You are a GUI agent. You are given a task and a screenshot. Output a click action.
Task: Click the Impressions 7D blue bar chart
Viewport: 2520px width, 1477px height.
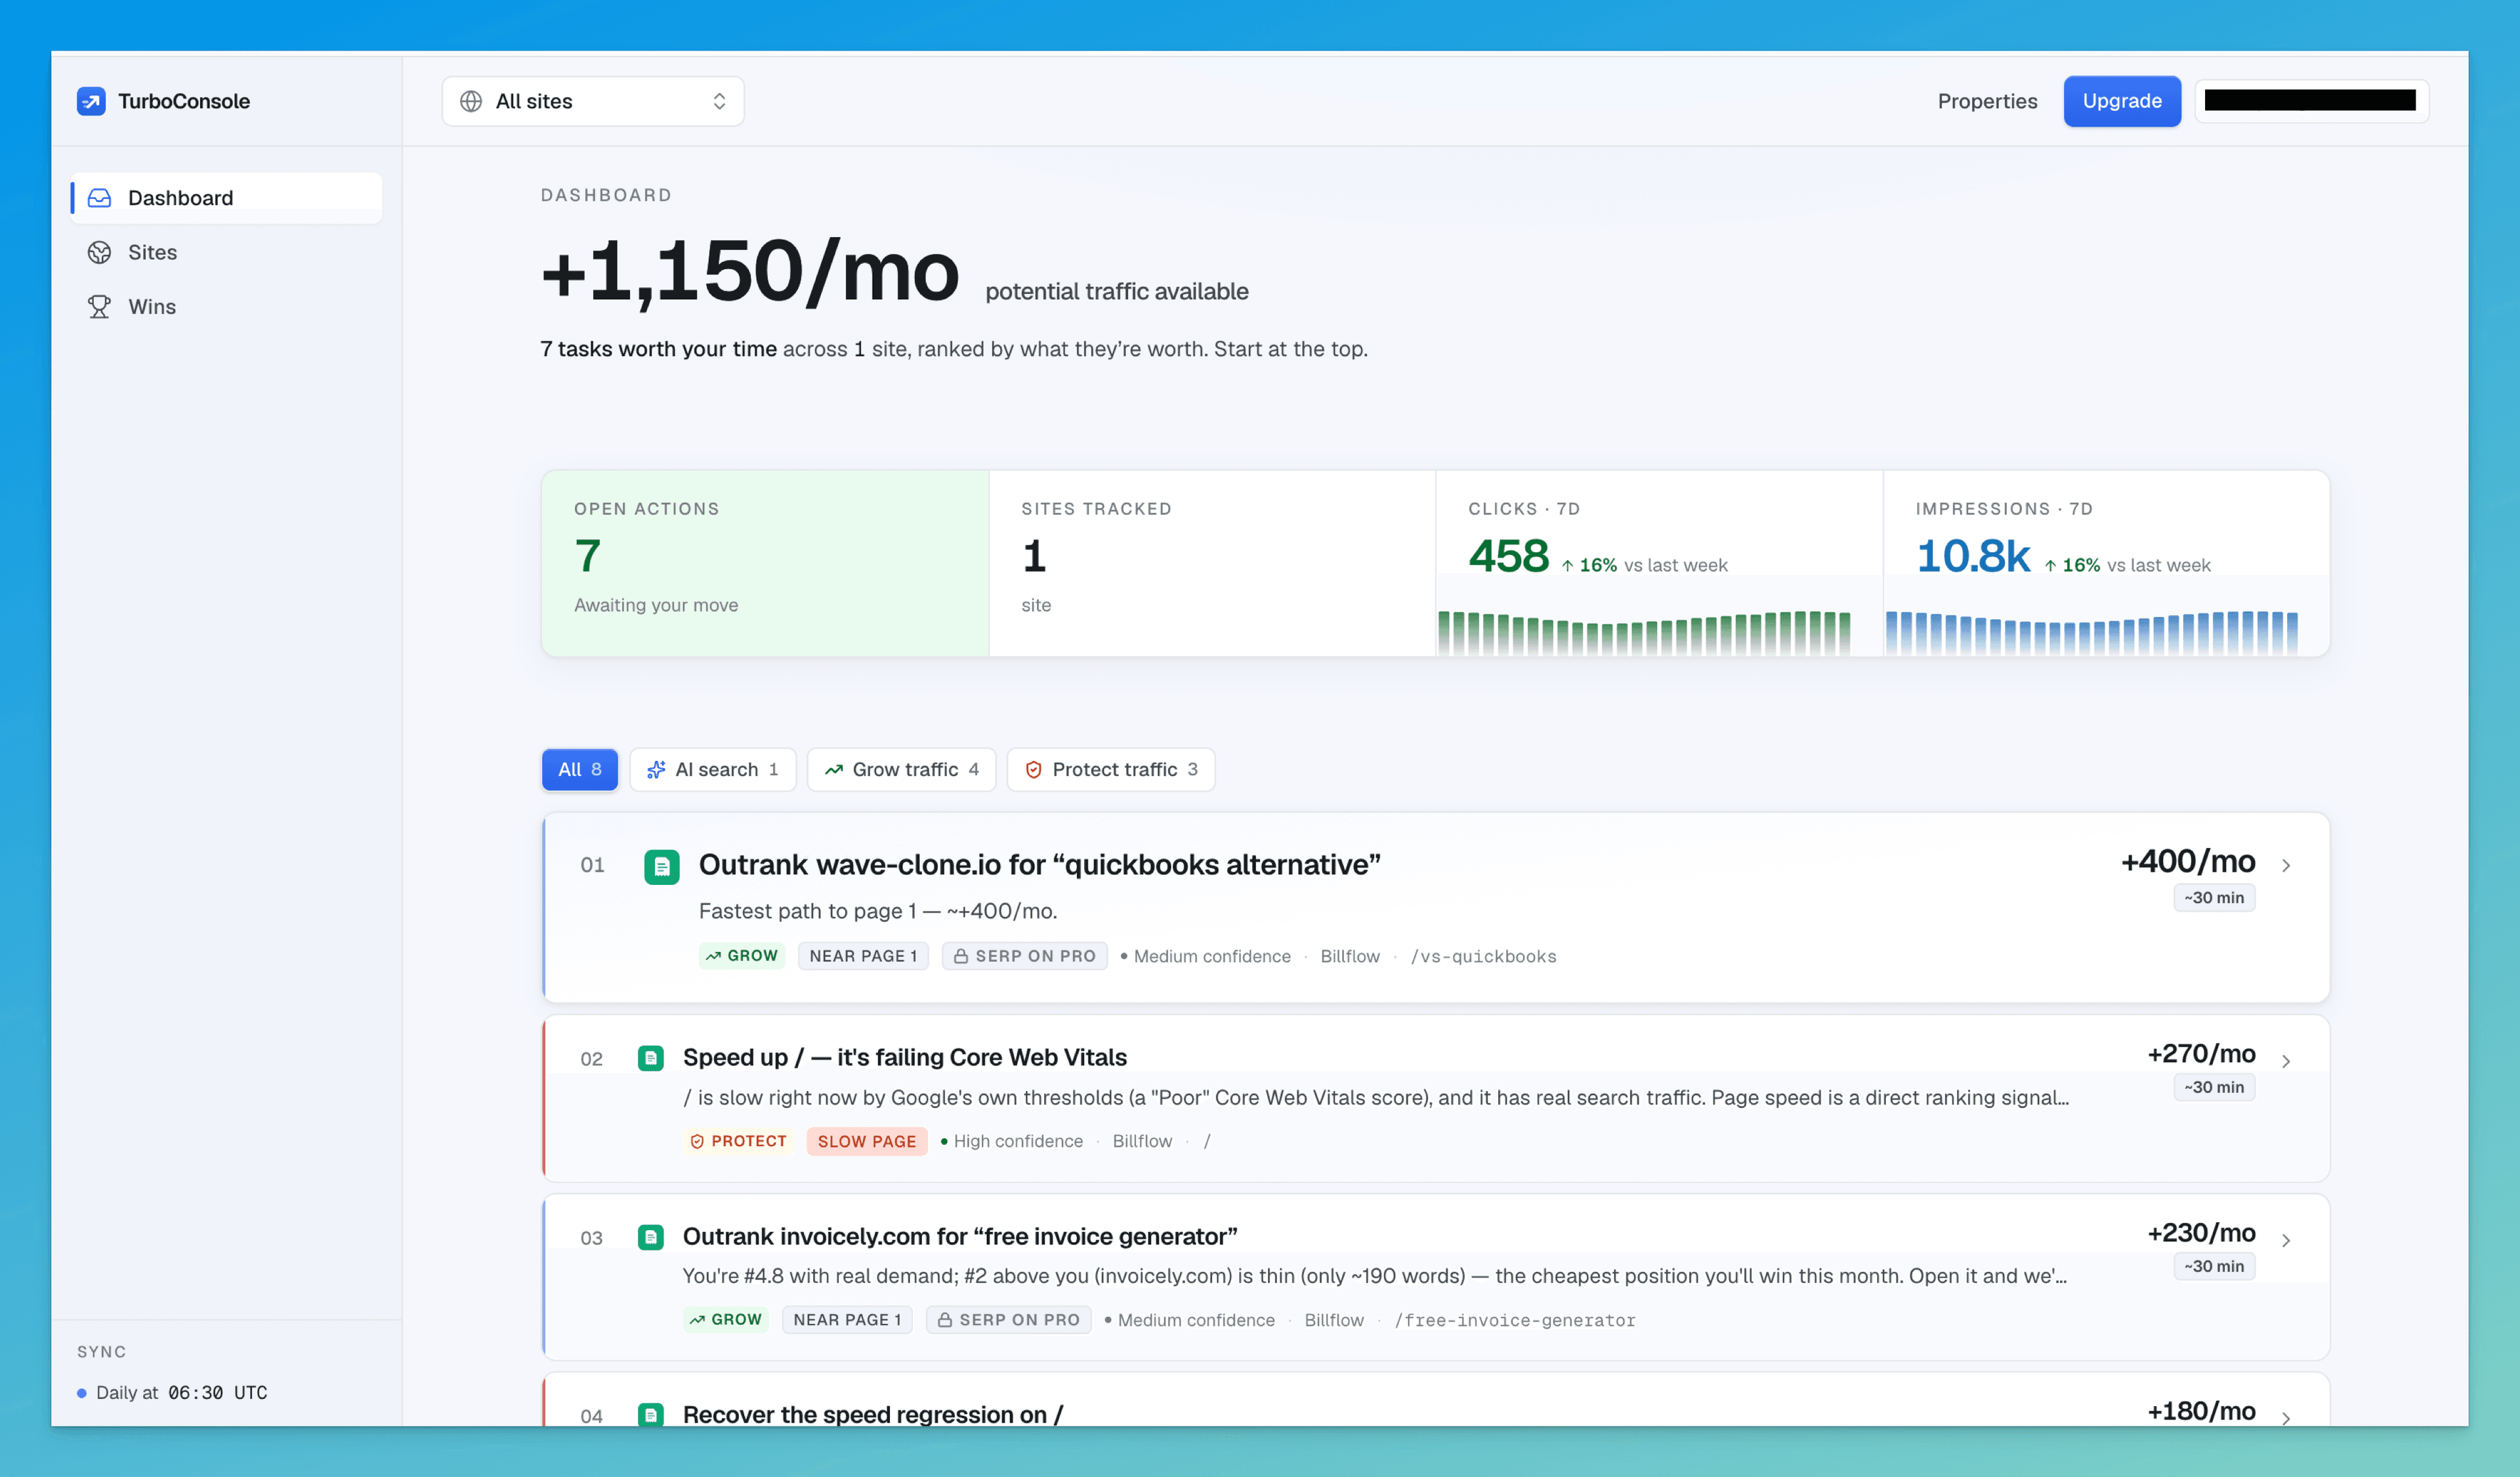2092,633
